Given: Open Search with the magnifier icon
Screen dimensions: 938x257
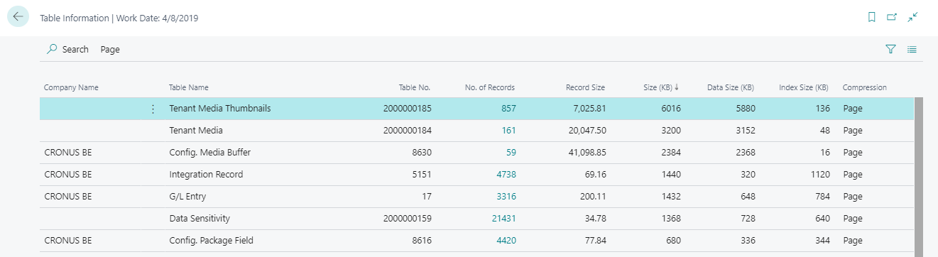Looking at the screenshot, I should [x=67, y=50].
